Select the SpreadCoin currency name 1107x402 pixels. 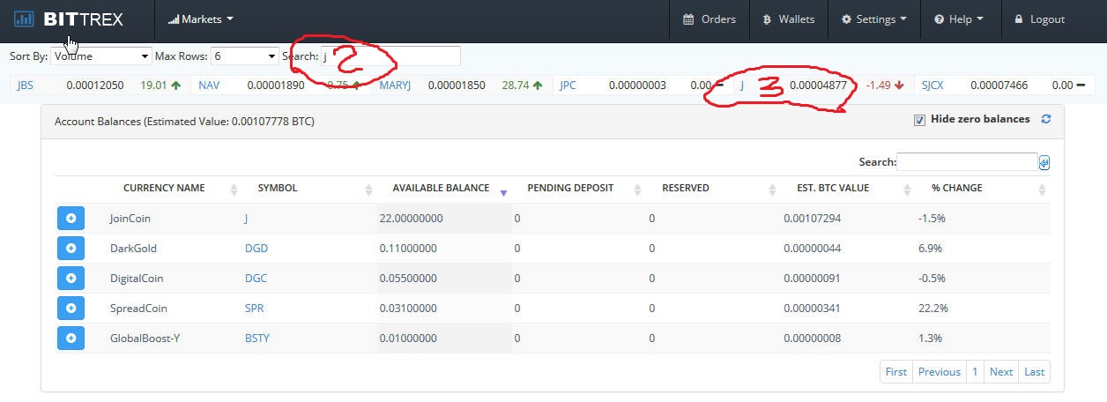138,309
